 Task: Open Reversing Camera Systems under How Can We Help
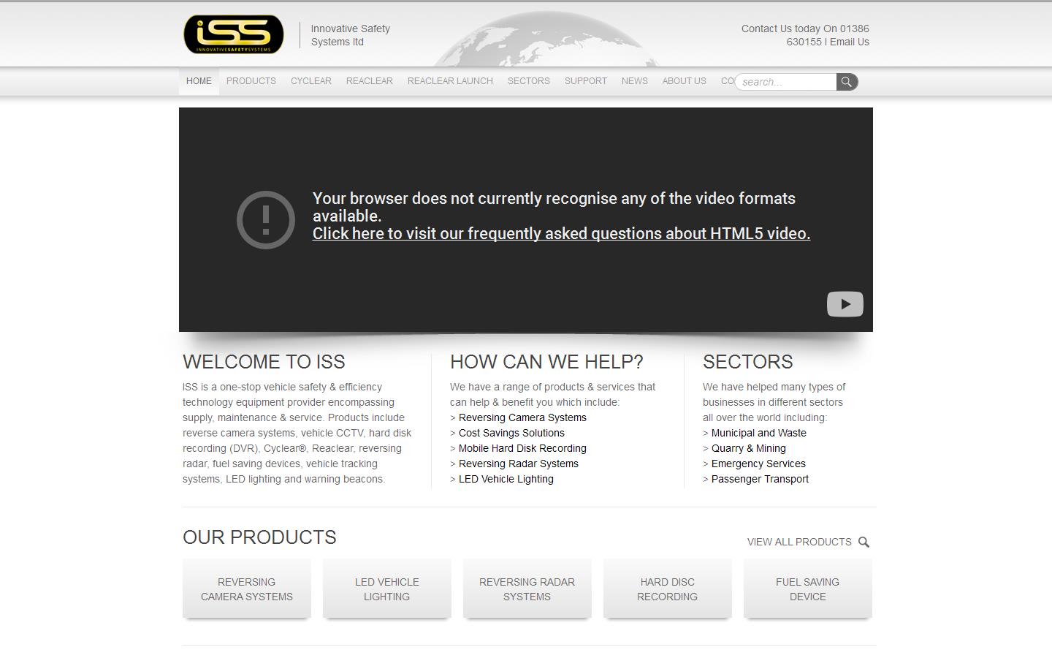pyautogui.click(x=522, y=417)
